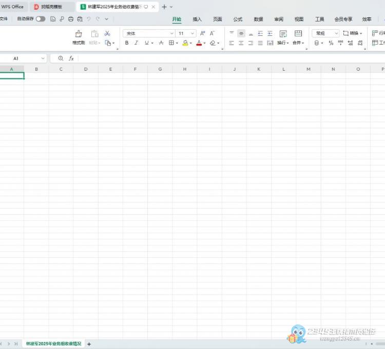Image resolution: width=385 pixels, height=349 pixels.
Task: Click the yellow fill color swatch
Action: coord(185,43)
